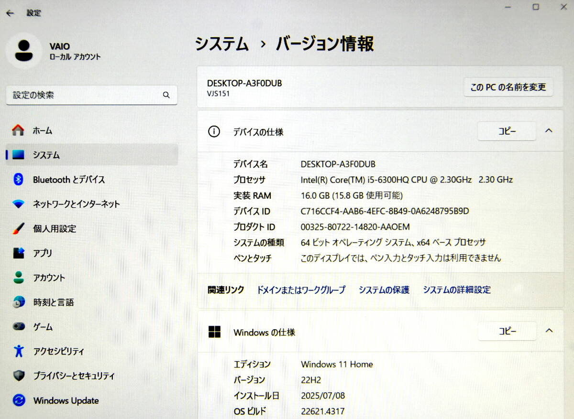Screen dimensions: 574x419
Task: Click the Time and language clock icon
Action: tap(18, 302)
